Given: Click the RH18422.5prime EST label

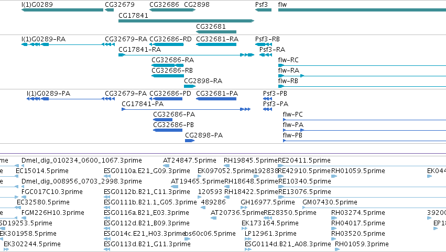Looking at the screenshot, I should pos(251,192).
